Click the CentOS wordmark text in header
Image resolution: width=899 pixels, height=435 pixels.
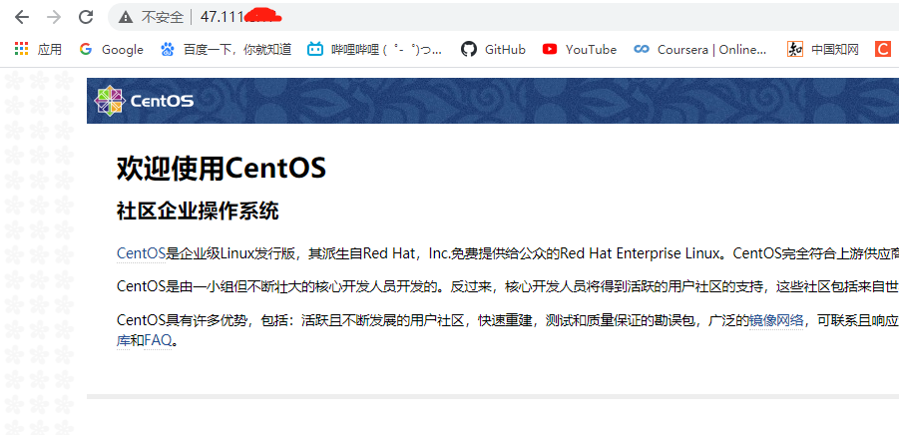click(163, 102)
